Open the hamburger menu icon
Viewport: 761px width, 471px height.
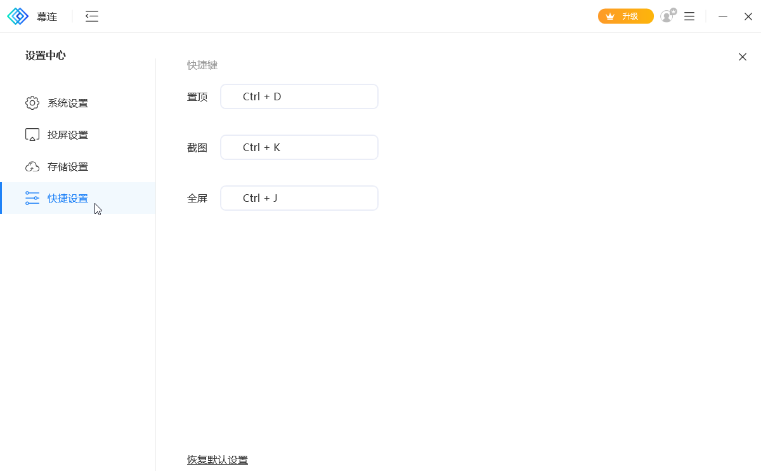click(689, 16)
